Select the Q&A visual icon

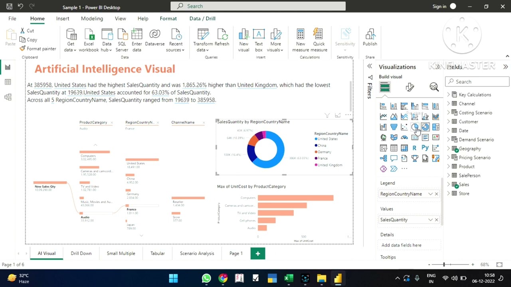(394, 158)
